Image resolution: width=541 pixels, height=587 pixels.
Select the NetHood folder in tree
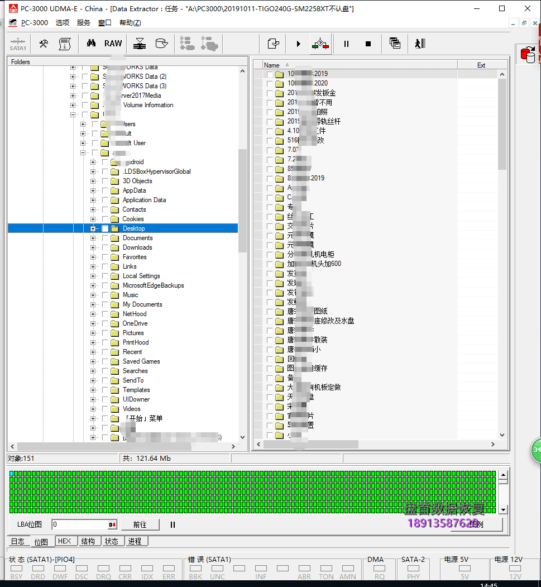click(135, 314)
